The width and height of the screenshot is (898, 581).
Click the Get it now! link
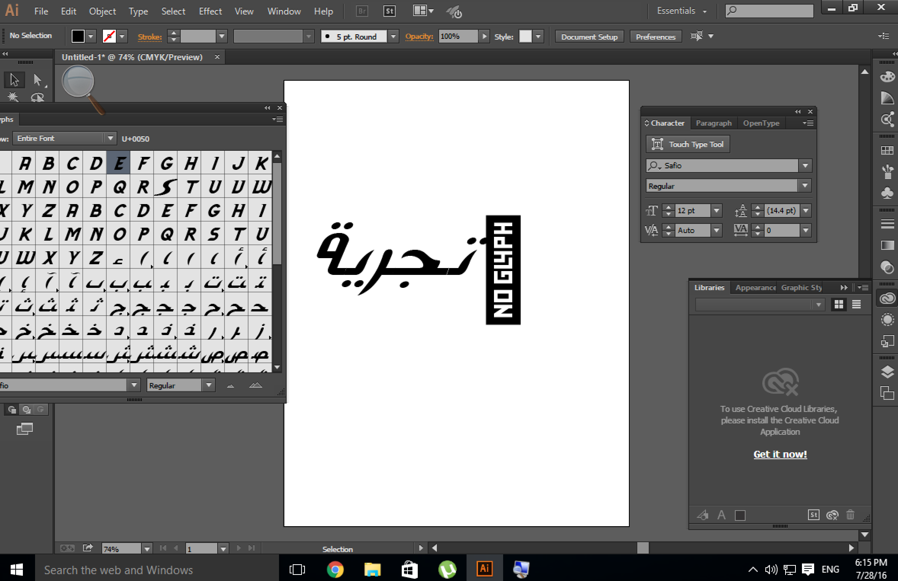pyautogui.click(x=780, y=454)
